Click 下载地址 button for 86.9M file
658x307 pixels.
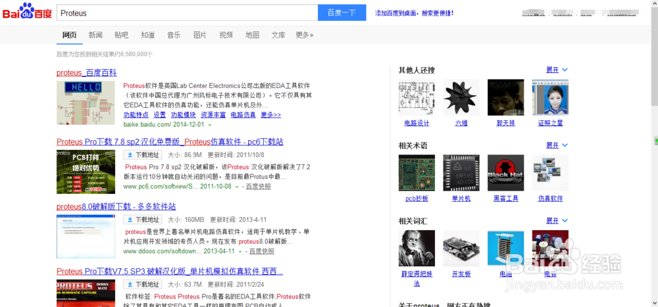click(143, 154)
